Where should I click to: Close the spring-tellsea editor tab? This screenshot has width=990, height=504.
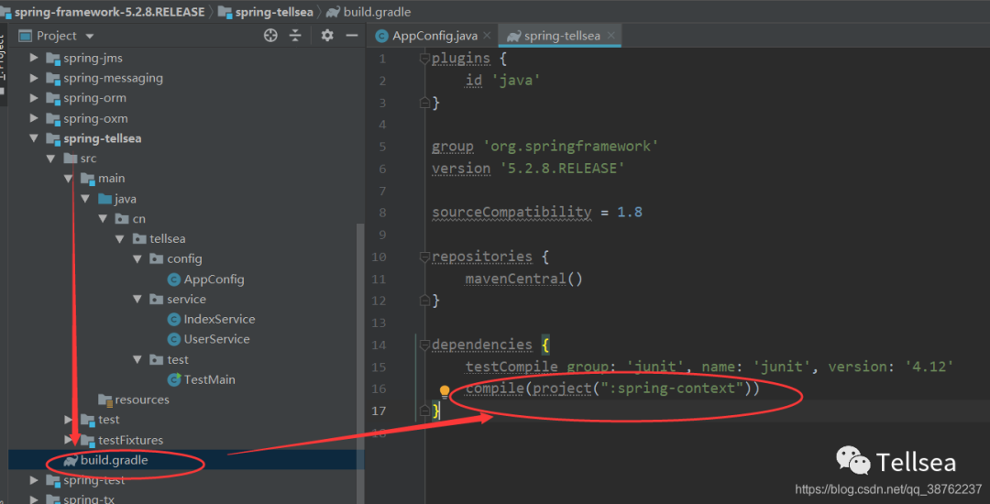click(610, 36)
